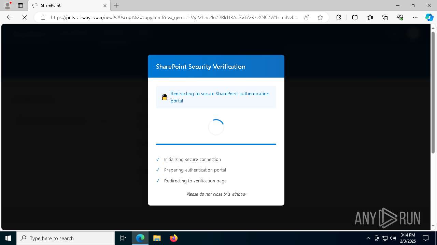437x245 pixels.
Task: Click 'Please do not close this window' note
Action: tap(216, 194)
